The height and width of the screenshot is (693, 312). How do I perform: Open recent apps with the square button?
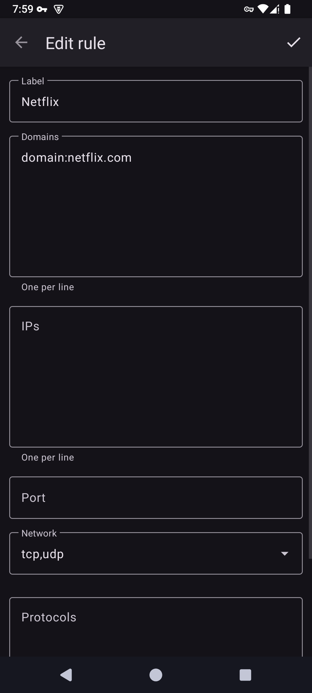[x=245, y=675]
